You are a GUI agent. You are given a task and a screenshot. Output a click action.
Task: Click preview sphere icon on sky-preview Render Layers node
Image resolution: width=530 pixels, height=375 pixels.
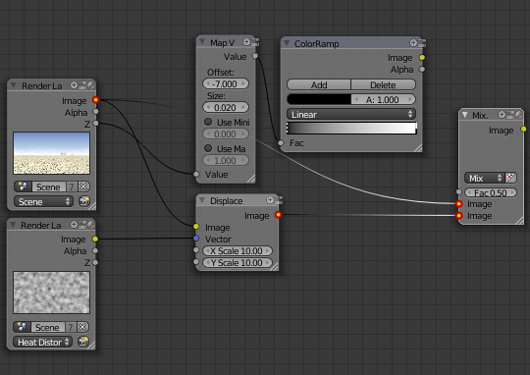tap(91, 85)
